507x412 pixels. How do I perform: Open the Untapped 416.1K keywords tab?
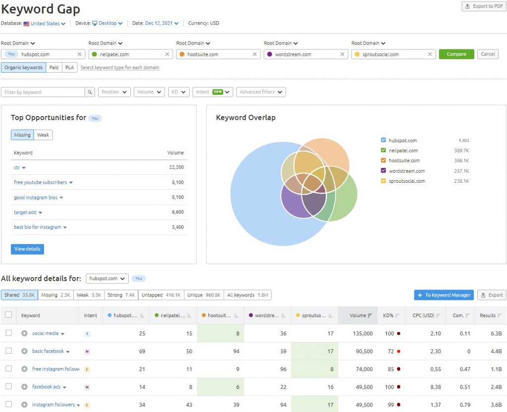tap(161, 295)
